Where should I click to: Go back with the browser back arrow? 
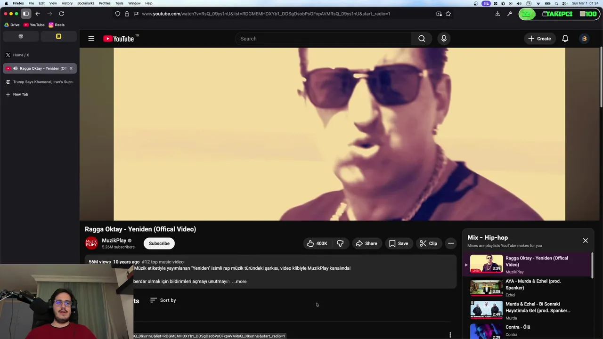pos(38,14)
